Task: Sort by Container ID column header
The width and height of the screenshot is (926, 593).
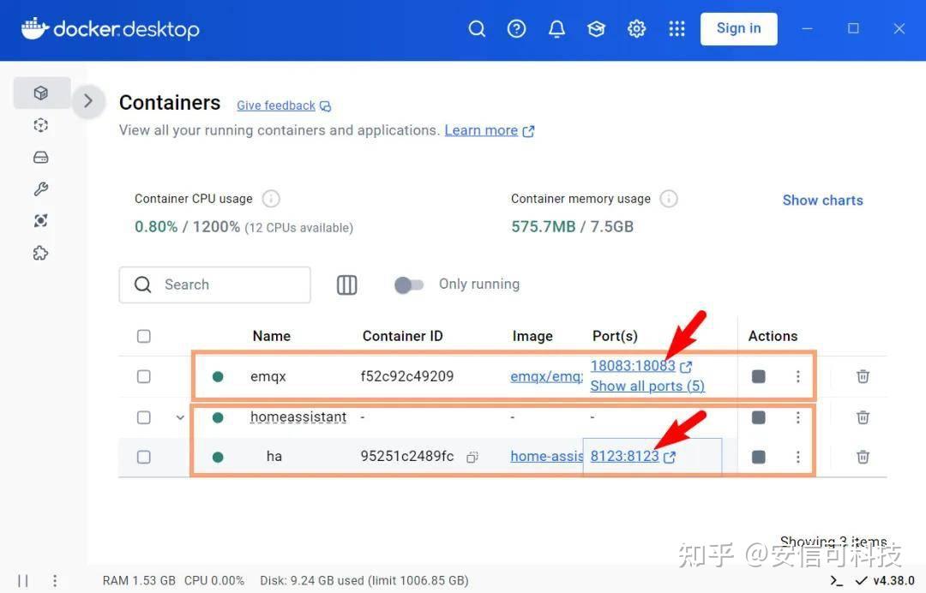Action: click(403, 336)
